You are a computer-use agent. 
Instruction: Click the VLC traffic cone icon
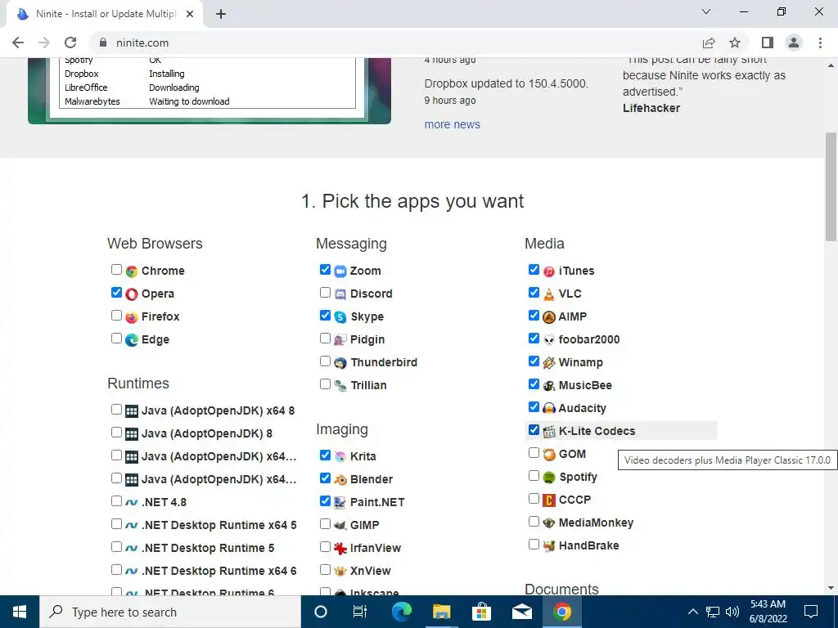(549, 294)
